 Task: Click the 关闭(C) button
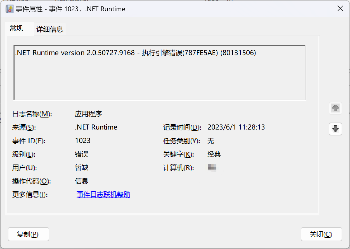tap(321, 234)
